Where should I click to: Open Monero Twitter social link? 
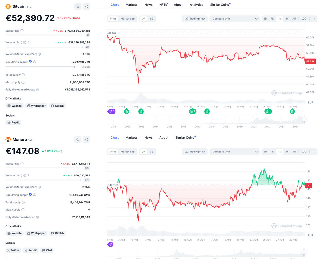point(13,250)
